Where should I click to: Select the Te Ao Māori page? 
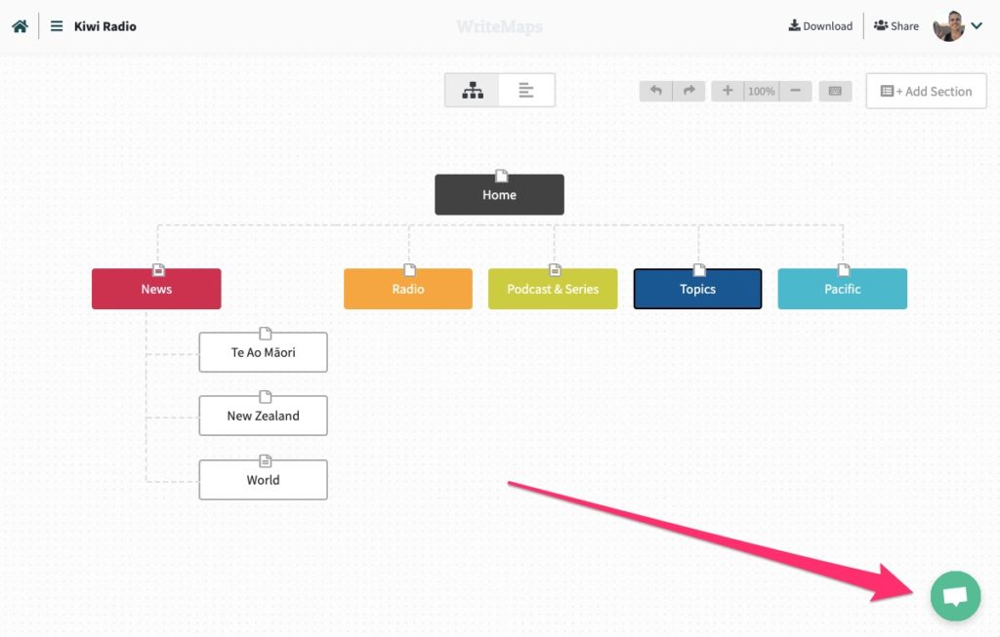coord(264,352)
